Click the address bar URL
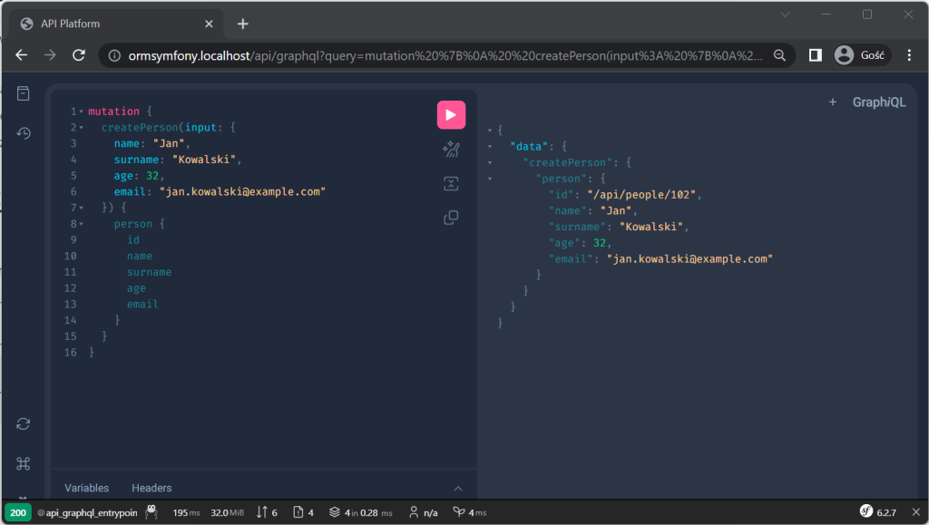This screenshot has height=525, width=929. coord(445,55)
